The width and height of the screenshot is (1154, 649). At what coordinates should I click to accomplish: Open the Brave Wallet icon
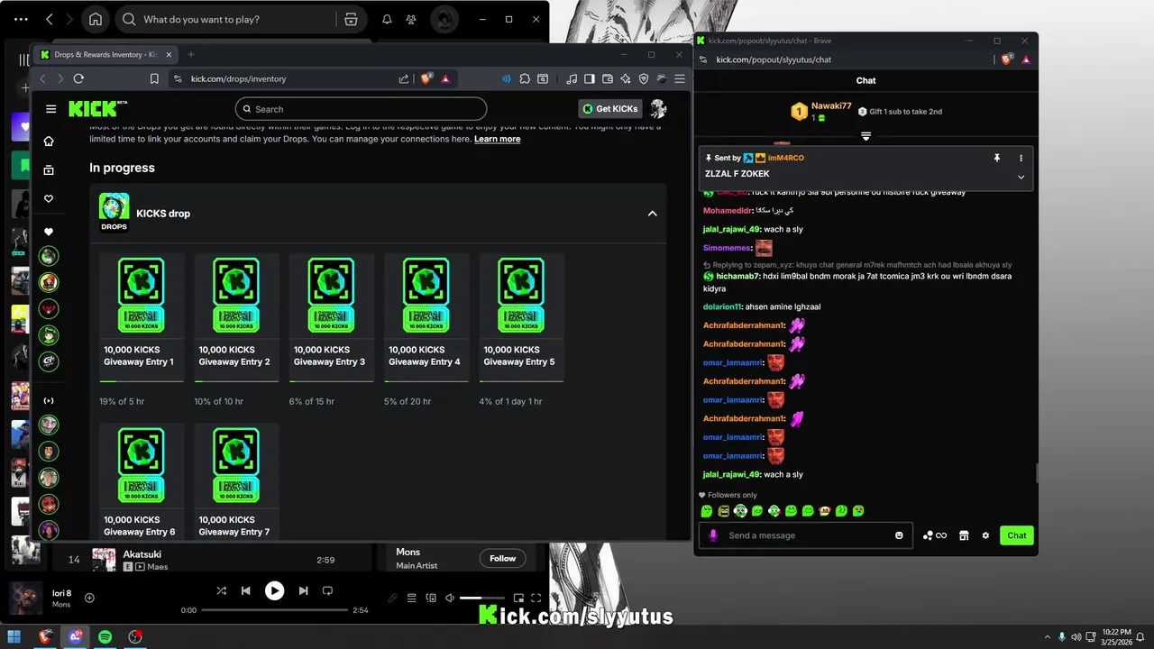pyautogui.click(x=608, y=78)
